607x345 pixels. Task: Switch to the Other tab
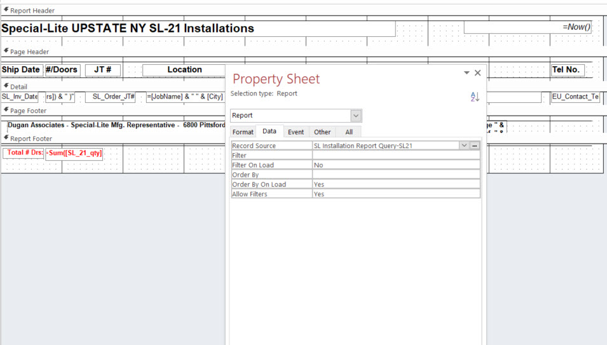click(x=322, y=132)
